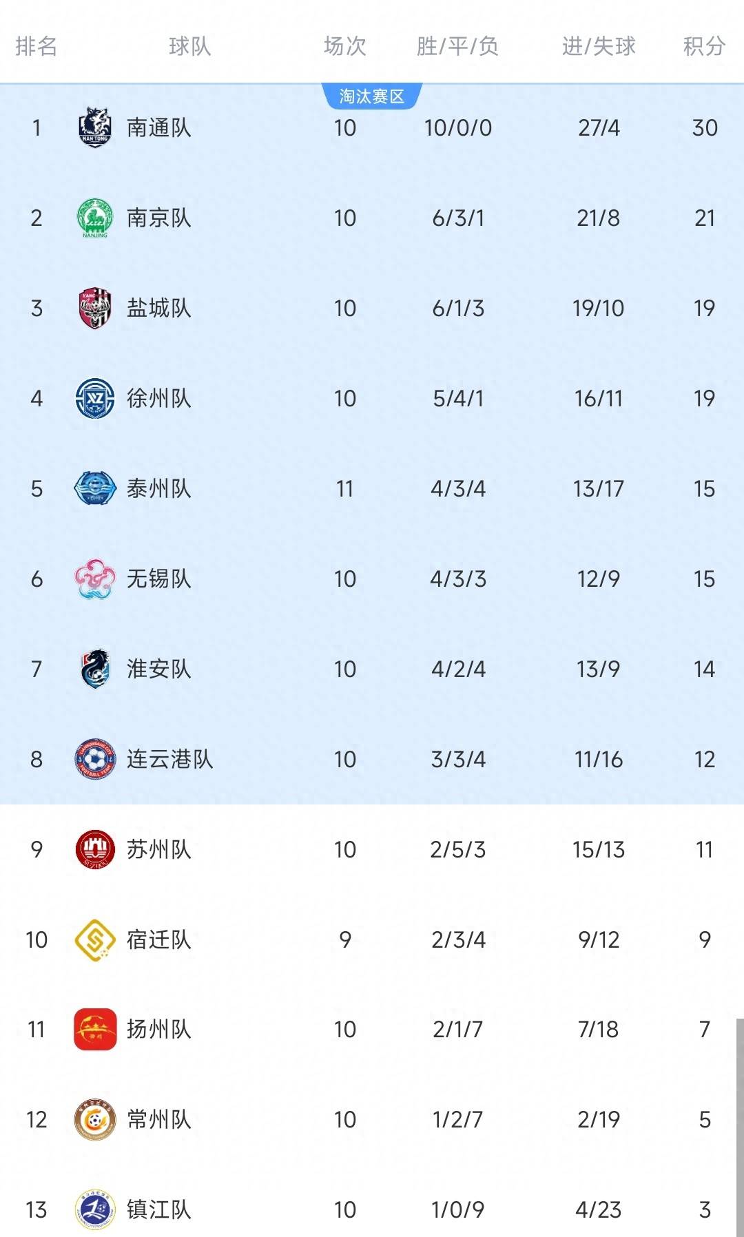The image size is (744, 1237).
Task: Open the 淮安队 dragon crest
Action: 95,669
